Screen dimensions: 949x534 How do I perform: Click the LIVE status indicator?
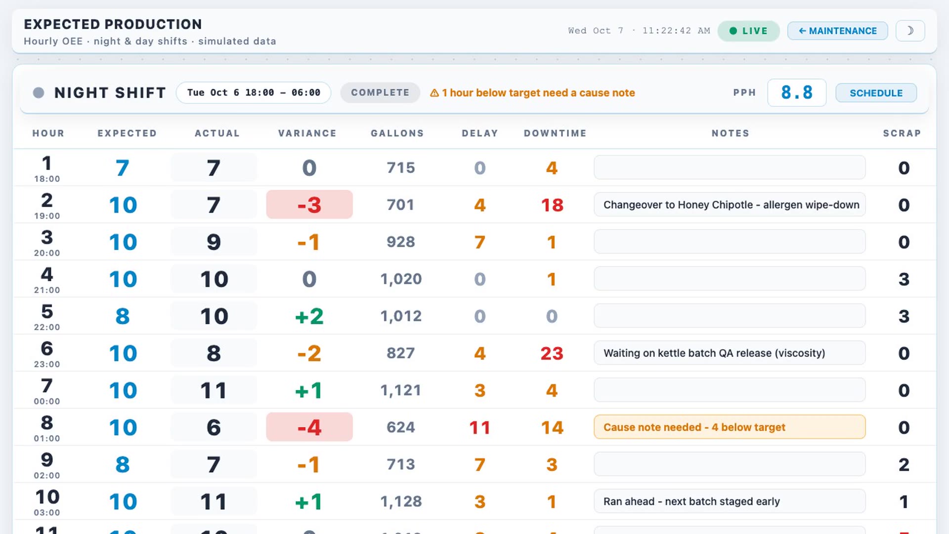tap(748, 31)
